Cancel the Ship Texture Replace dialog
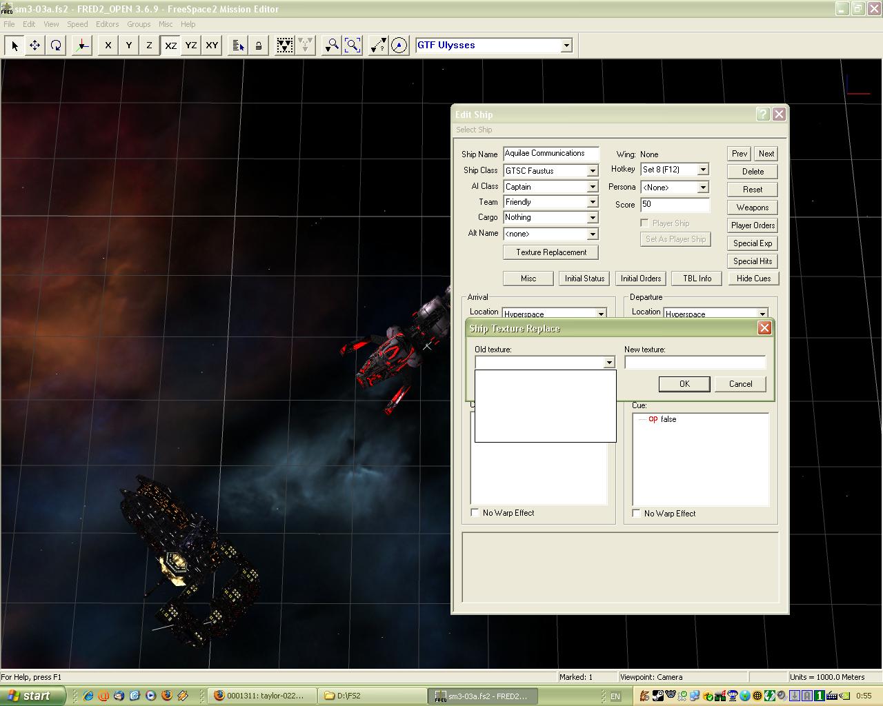 (741, 384)
